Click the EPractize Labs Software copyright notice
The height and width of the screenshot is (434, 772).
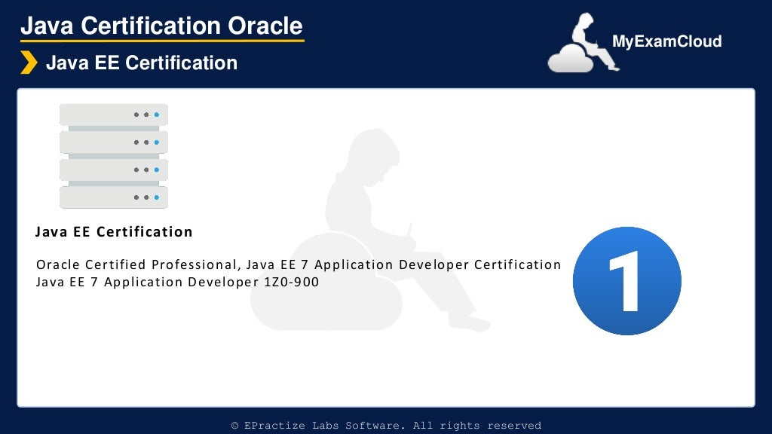click(x=386, y=425)
